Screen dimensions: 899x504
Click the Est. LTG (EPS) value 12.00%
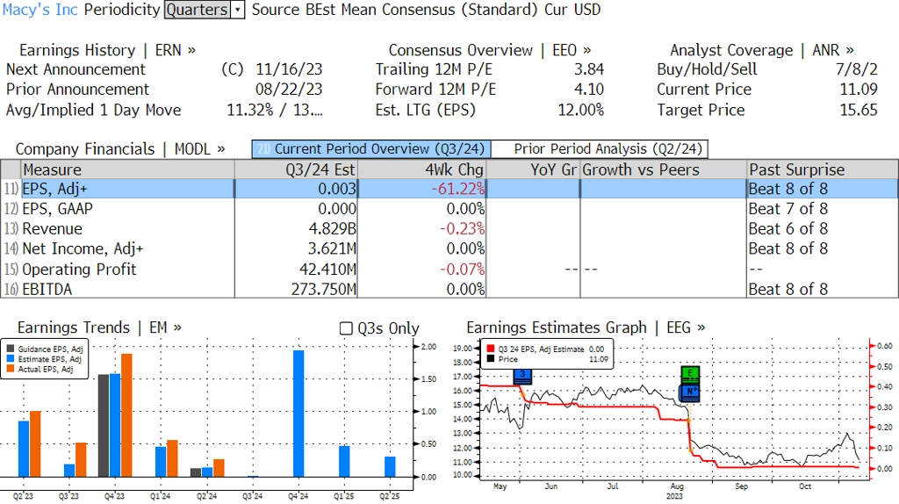[581, 110]
